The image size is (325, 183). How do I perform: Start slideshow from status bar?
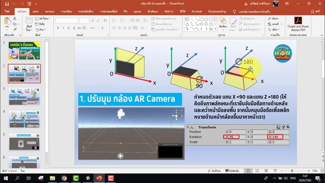click(x=275, y=171)
